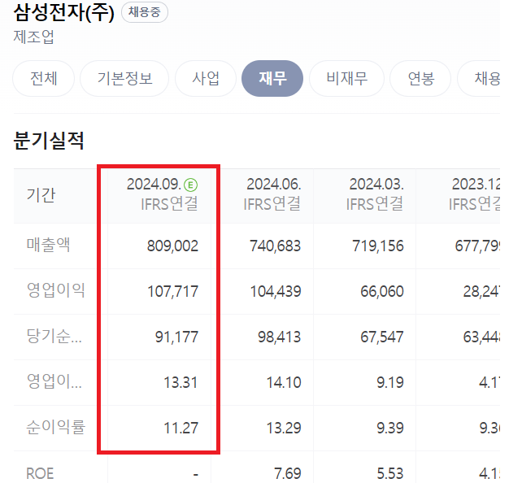
Task: Click the 순이익률 row label
Action: (55, 427)
